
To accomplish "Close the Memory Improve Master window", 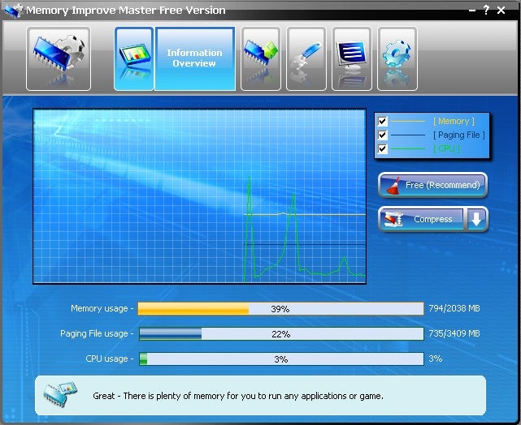I will [501, 11].
